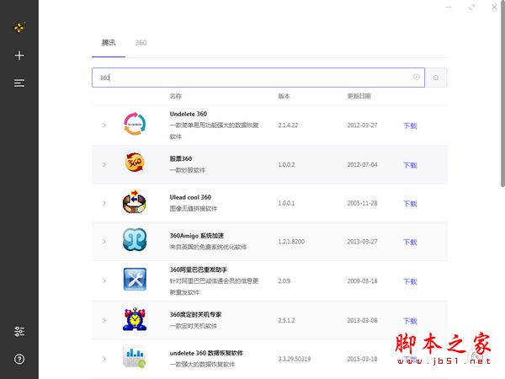Image resolution: width=505 pixels, height=379 pixels.
Task: Expand the undelete 360 数据恢复软件 row chevron
Action: pos(104,359)
